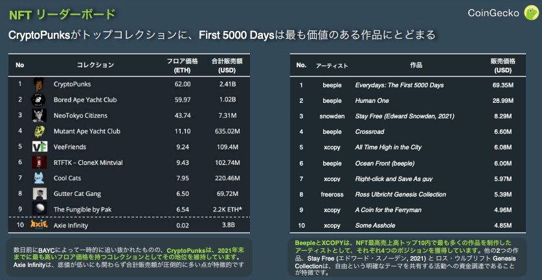Click Right-click and Save As guy title
542x280 pixels.
(394, 179)
